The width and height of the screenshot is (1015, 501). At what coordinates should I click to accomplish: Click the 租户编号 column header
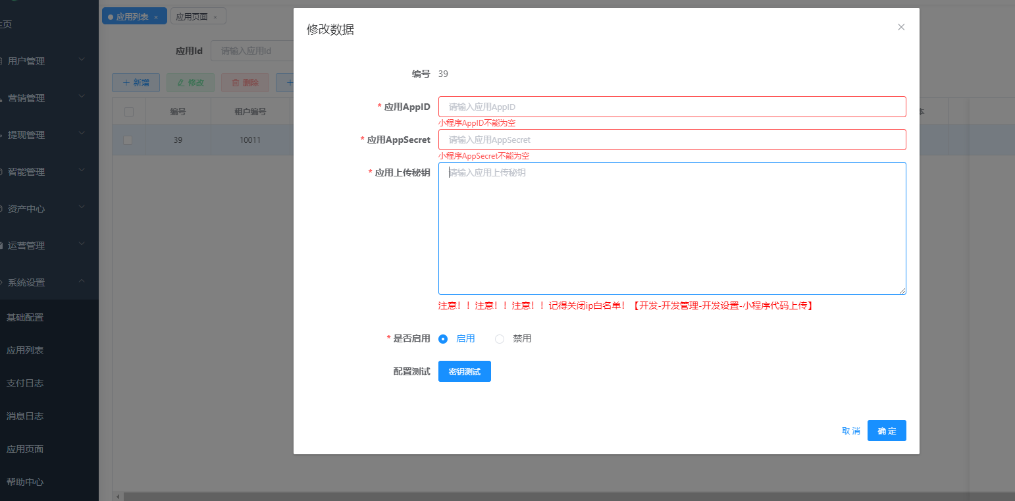(x=250, y=112)
